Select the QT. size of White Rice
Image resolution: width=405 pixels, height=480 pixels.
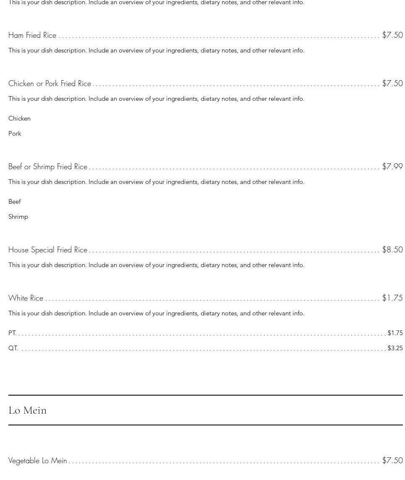[x=13, y=348]
